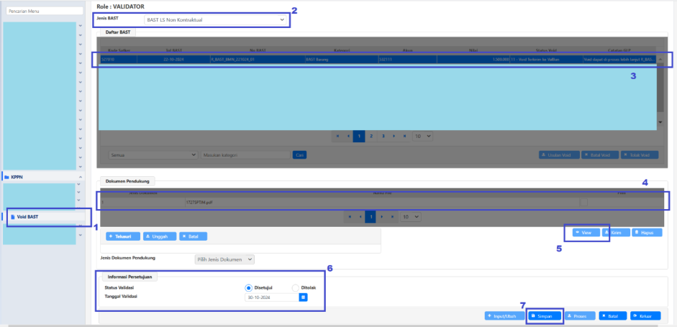Click the KPPN folder icon
677x327 pixels.
coord(6,176)
